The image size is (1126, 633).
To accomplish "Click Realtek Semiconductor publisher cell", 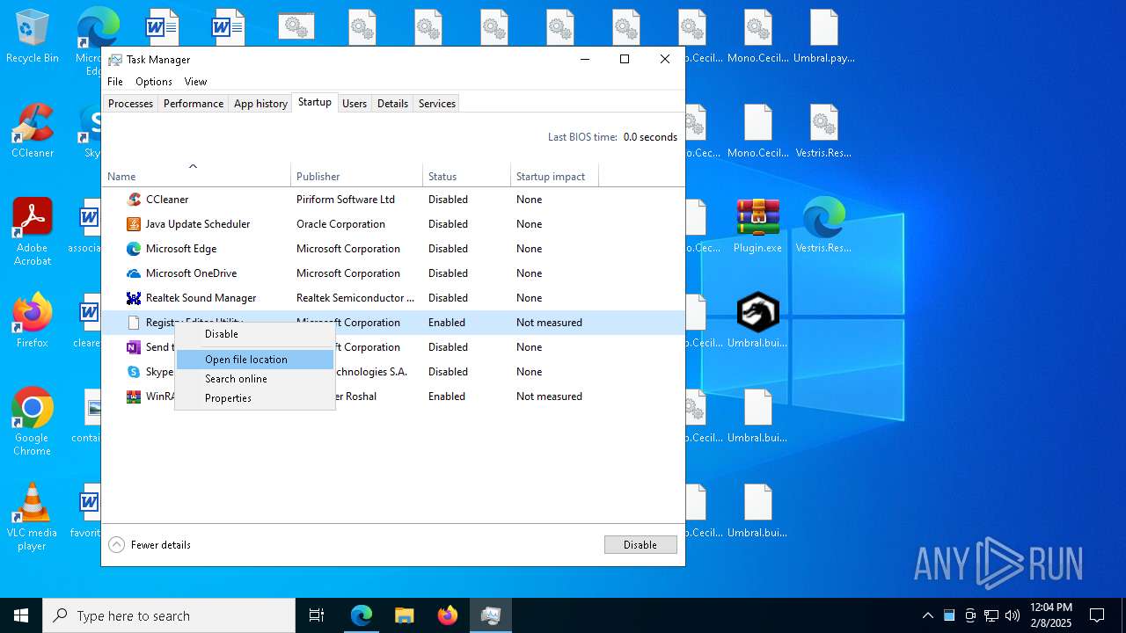I will [355, 298].
